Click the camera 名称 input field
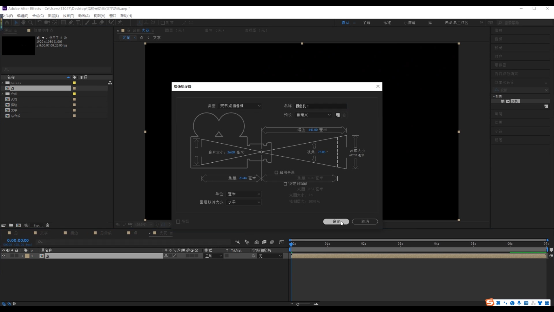Image resolution: width=554 pixels, height=312 pixels. coord(320,106)
